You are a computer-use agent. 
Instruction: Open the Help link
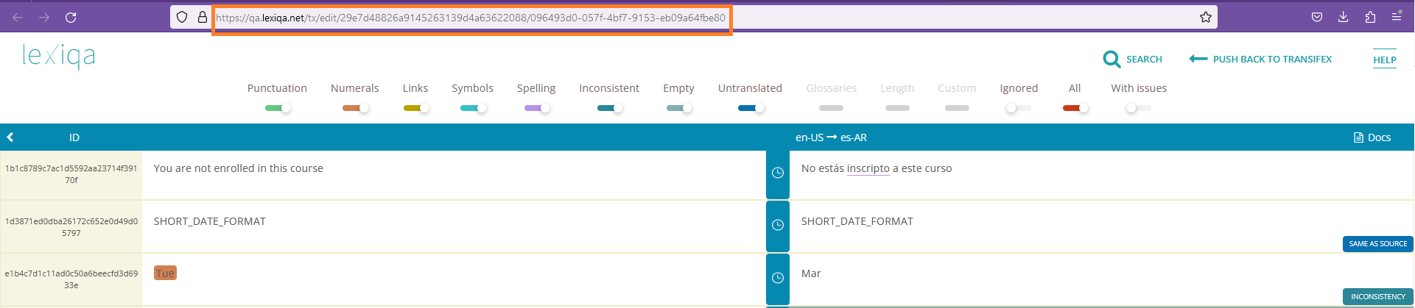1384,60
